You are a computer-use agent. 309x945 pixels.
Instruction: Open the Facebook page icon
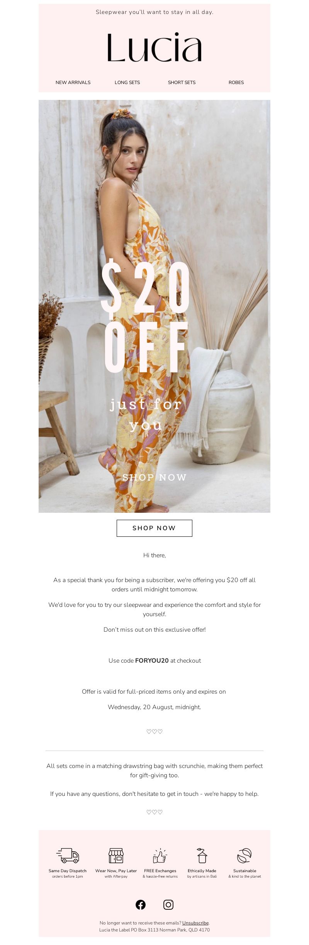[141, 904]
